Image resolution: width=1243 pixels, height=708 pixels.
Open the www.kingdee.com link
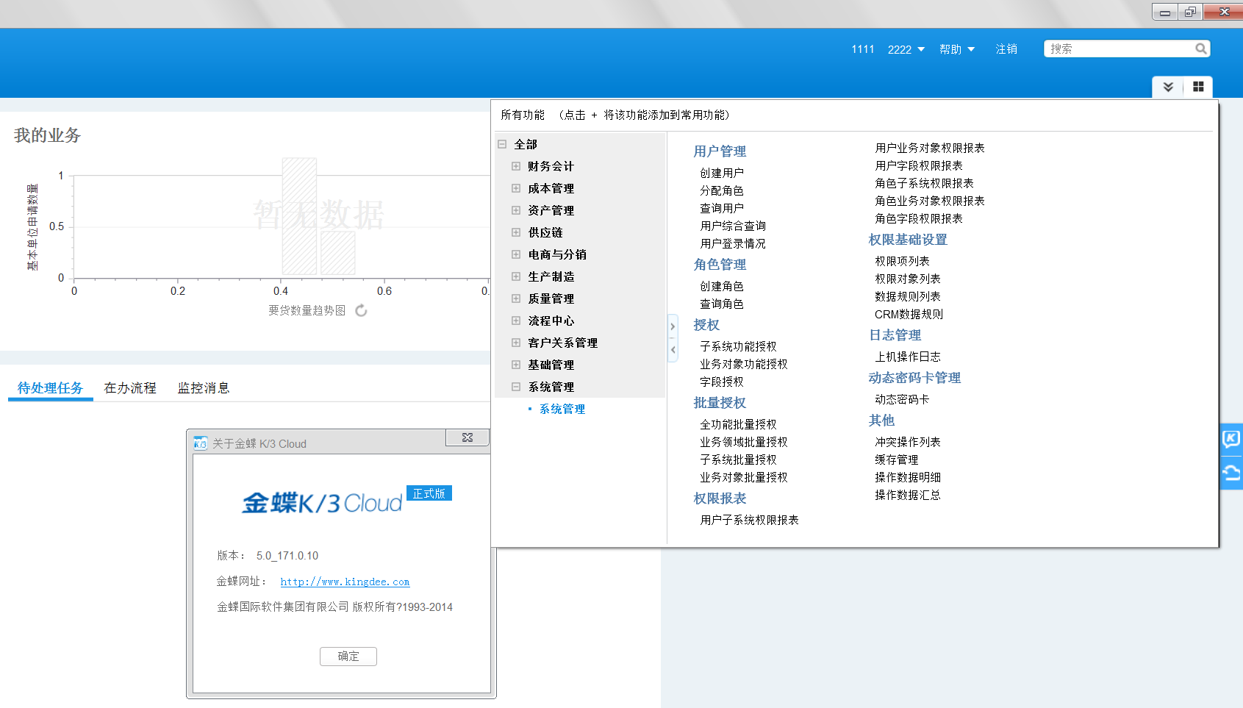point(345,582)
